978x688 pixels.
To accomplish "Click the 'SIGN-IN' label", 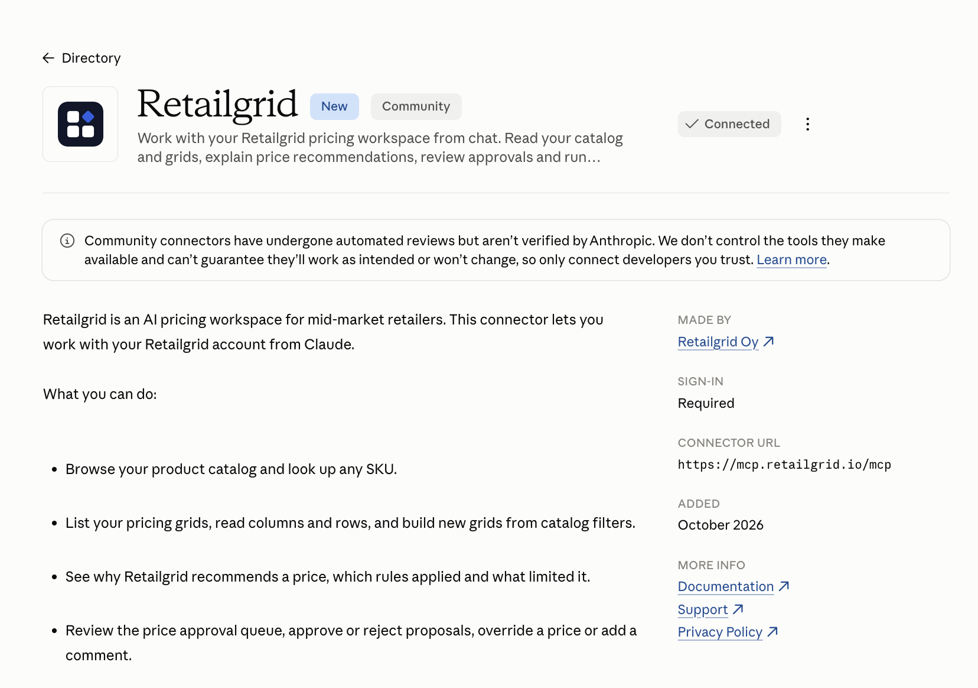I will click(700, 381).
